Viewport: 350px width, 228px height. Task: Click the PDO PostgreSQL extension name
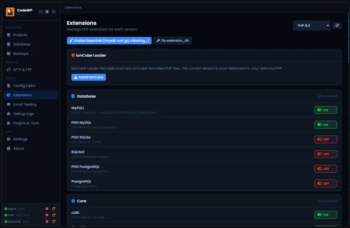(85, 167)
